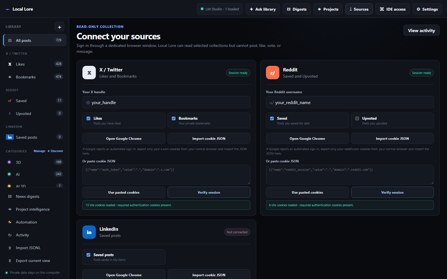Click '13 site cookies loaded' status message
The width and height of the screenshot is (447, 279).
point(166,205)
